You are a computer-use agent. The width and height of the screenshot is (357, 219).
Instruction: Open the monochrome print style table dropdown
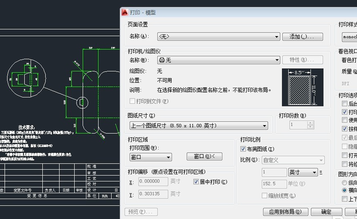(349, 37)
